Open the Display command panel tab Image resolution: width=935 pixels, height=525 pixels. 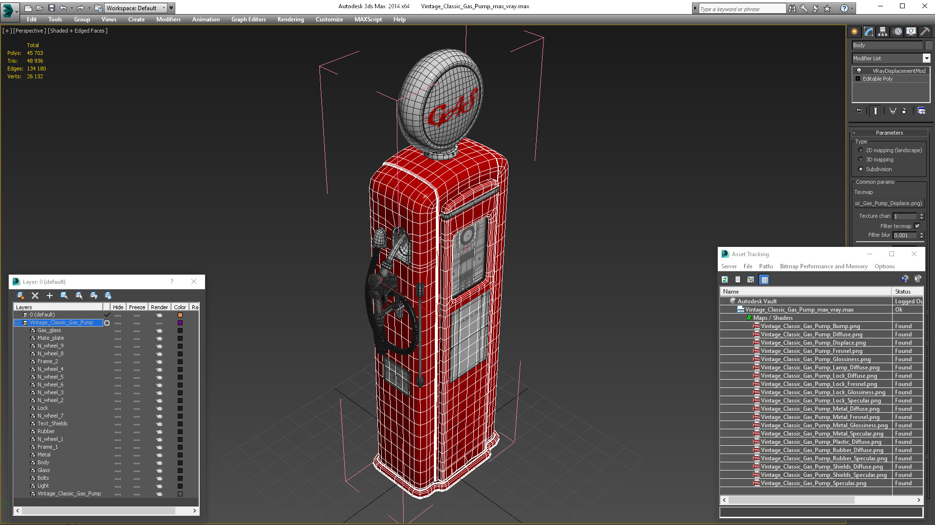(911, 32)
